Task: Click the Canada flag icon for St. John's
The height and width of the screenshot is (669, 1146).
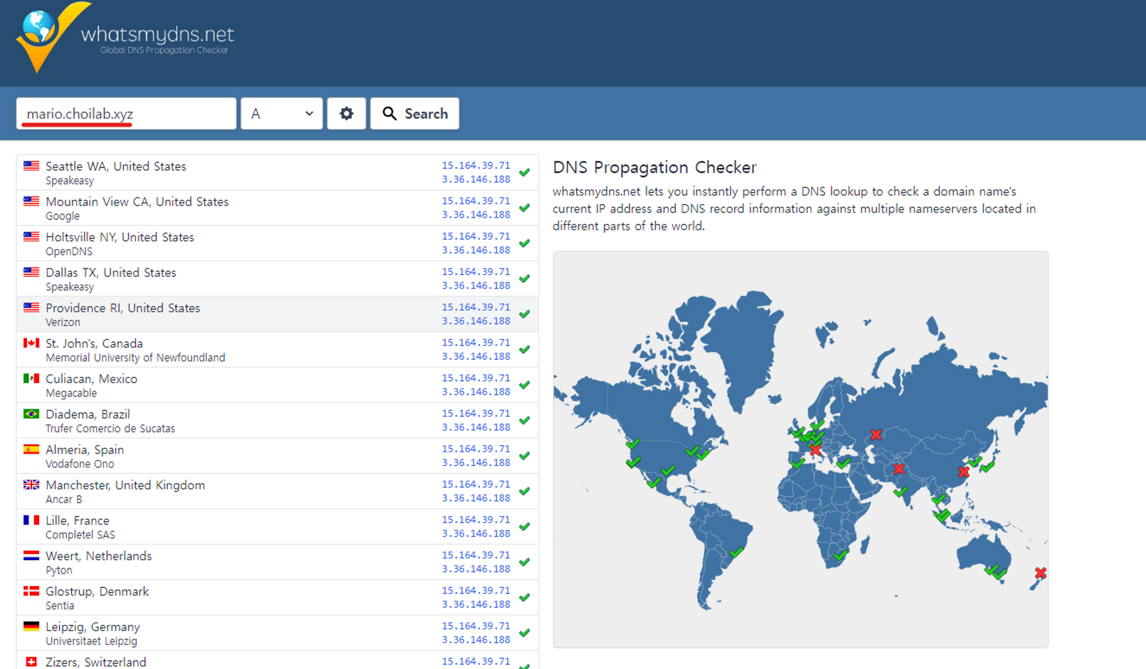Action: (31, 343)
